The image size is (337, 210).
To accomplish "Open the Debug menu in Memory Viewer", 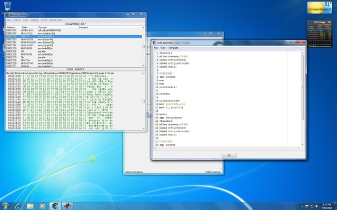I will tap(34, 20).
